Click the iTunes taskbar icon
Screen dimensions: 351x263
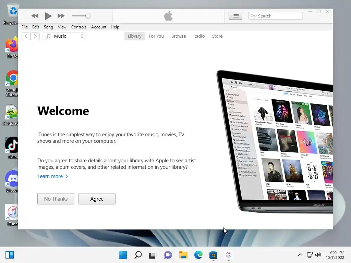[228, 255]
